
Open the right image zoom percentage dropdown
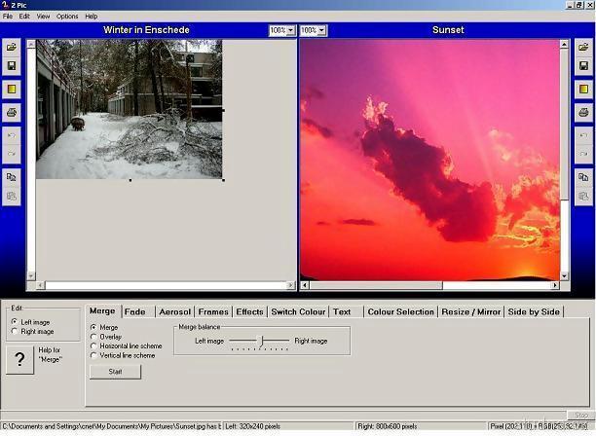point(321,30)
